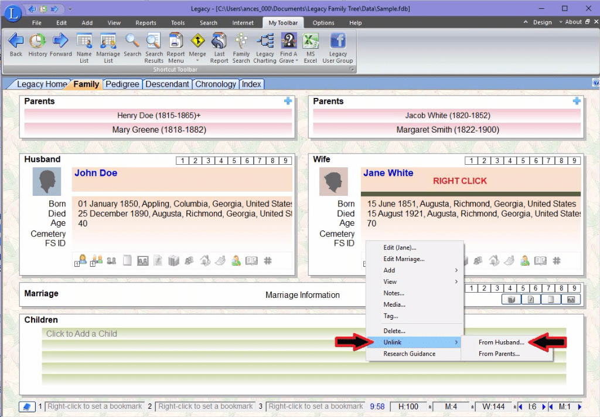Viewport: 600px width, 417px height.
Task: Expand the View submenu in context menu
Action: point(415,282)
